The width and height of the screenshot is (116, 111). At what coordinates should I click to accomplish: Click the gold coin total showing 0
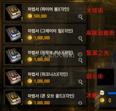tap(110, 100)
